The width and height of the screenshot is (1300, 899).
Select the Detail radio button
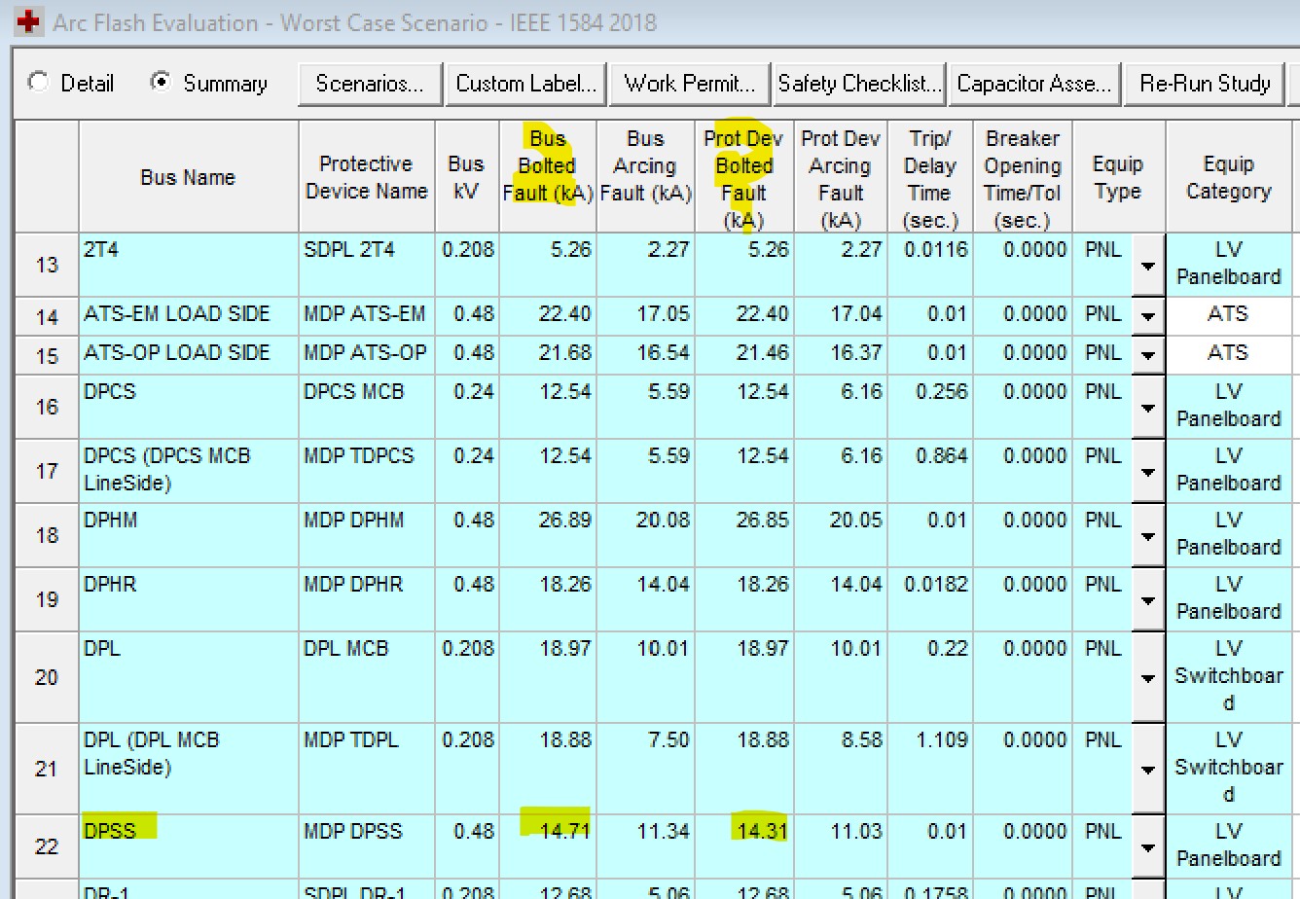pos(39,83)
